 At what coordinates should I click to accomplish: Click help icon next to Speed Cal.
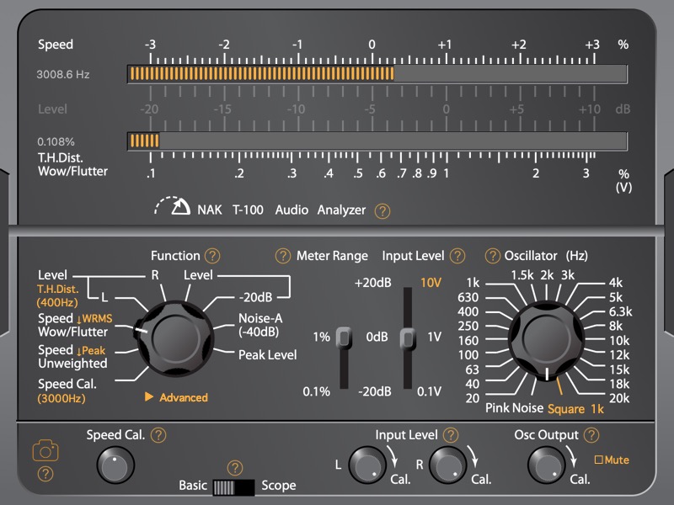click(158, 435)
